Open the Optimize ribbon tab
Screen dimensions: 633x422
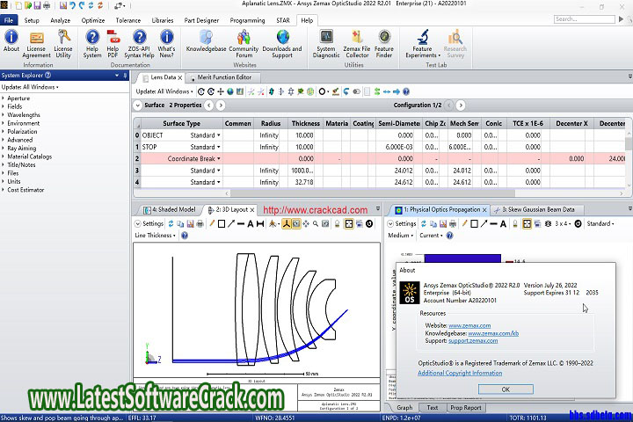(x=93, y=20)
